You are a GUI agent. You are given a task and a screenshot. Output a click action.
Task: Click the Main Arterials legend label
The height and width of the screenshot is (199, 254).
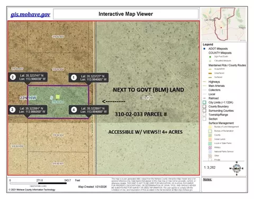click(216, 86)
